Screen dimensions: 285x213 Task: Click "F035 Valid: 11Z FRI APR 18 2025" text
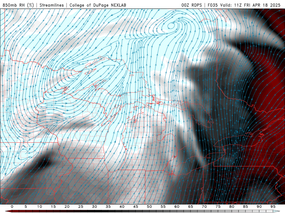[x=244, y=5]
